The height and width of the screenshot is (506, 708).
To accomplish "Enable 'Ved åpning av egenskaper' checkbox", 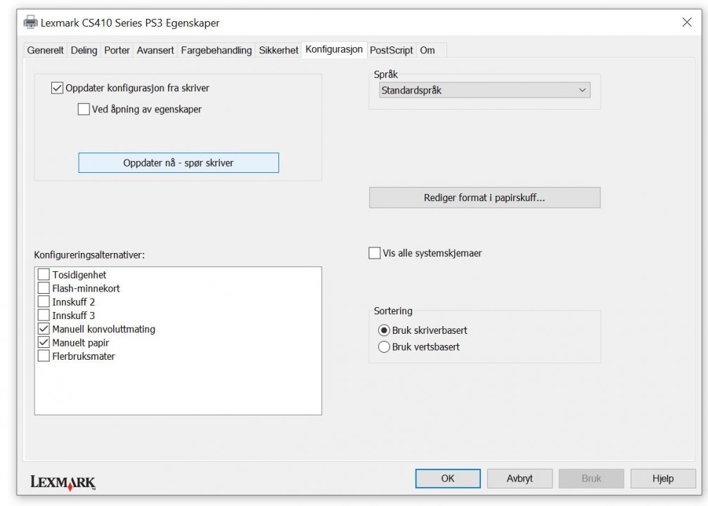I will [84, 110].
